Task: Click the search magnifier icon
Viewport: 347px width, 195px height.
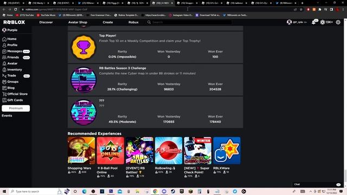Action: (149, 22)
